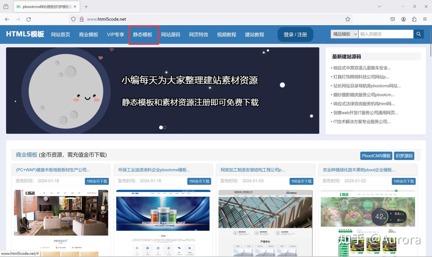Click the keyword search input field

tap(385, 34)
